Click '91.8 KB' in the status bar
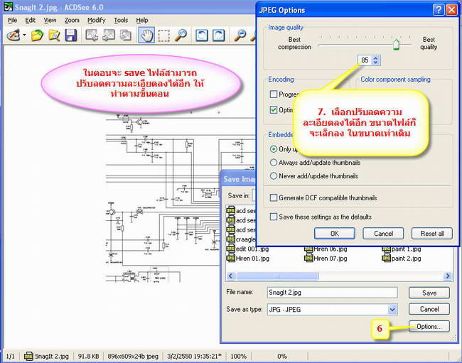Screen dimensions: 462x363 [x=88, y=356]
